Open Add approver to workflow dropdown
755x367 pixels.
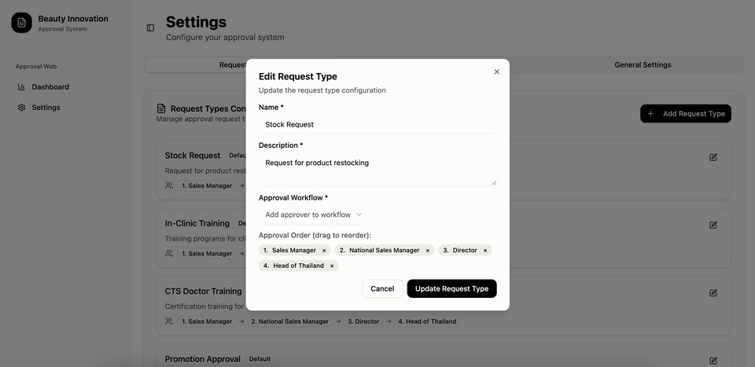pos(314,215)
